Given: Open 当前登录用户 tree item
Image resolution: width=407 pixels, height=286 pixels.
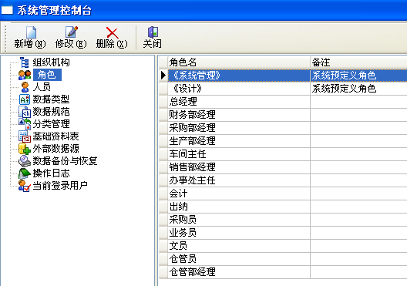Looking at the screenshot, I should (60, 186).
